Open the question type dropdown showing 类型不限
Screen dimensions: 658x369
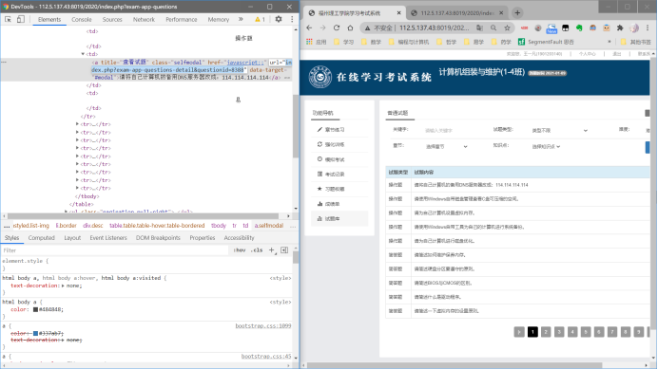[x=559, y=130]
